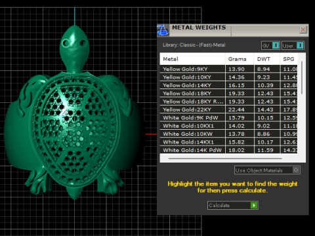
Task: Click the green arrow on Calculate
Action: tap(254, 205)
